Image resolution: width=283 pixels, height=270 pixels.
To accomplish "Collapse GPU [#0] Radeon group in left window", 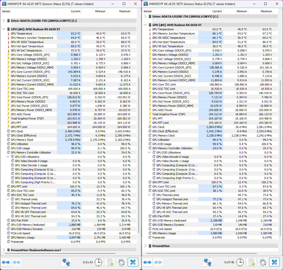I will tap(4, 29).
